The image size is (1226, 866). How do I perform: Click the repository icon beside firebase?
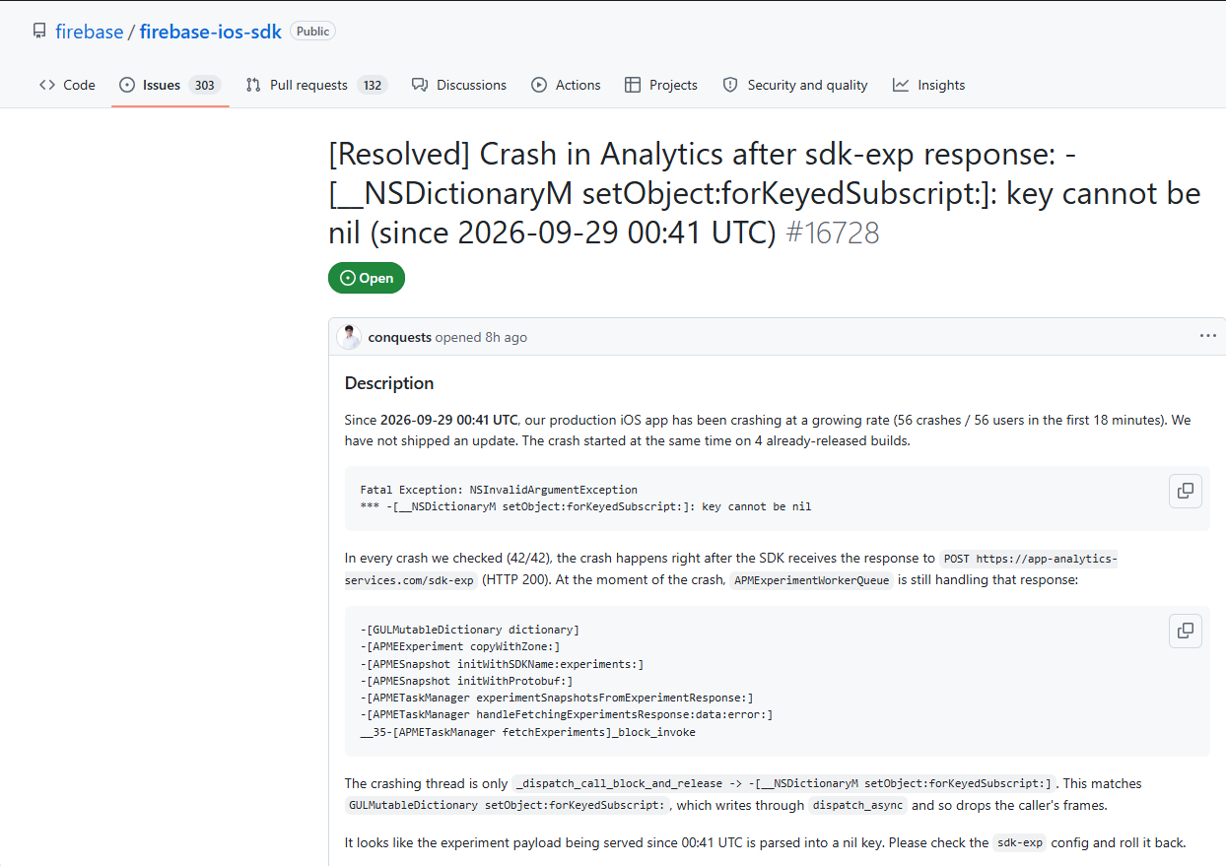click(39, 32)
